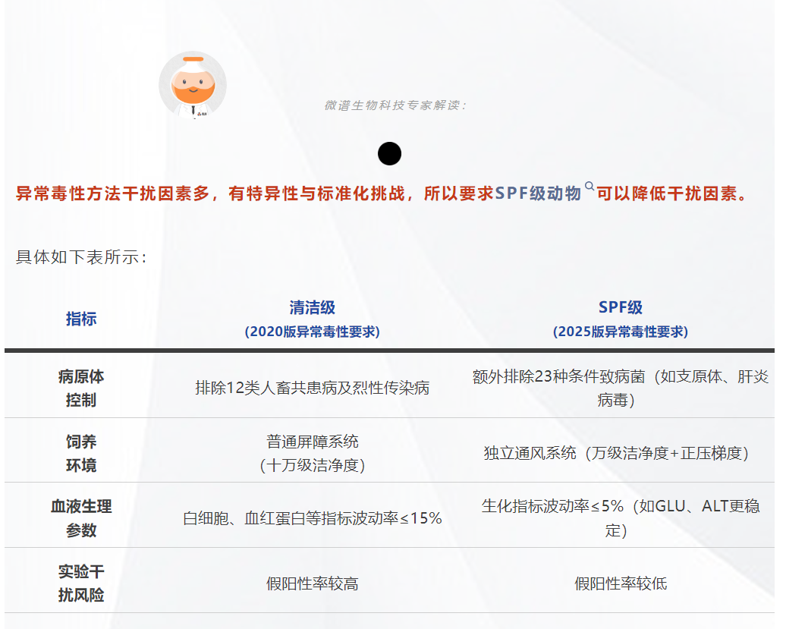Select the 血液生理参数 row label
Viewport: 786px width, 629px height.
pos(81,517)
